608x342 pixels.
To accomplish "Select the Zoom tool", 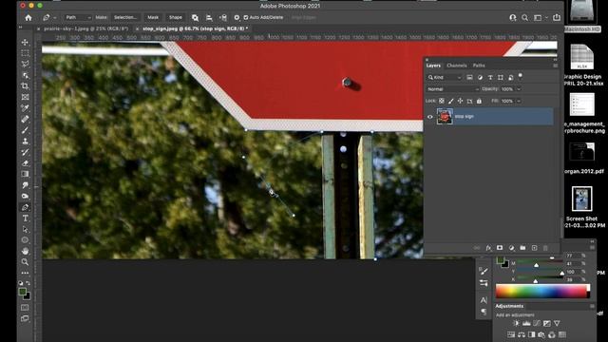I will pos(26,262).
